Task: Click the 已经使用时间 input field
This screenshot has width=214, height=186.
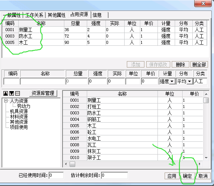Action: pyautogui.click(x=56, y=175)
